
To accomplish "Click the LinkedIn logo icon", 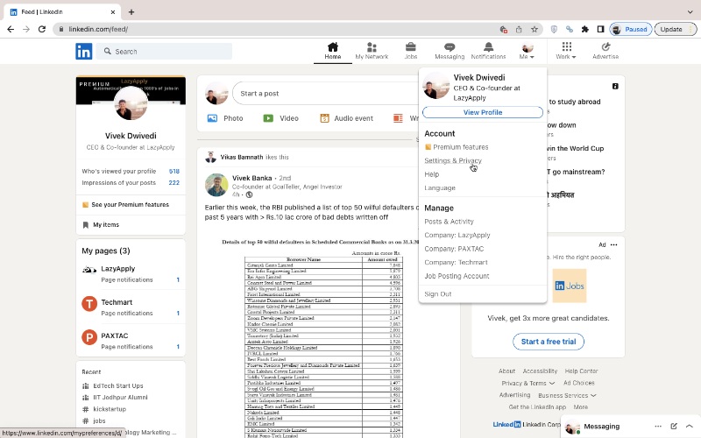I will 83,52.
